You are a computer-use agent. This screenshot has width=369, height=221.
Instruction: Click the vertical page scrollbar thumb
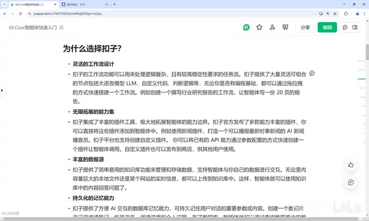(x=367, y=52)
